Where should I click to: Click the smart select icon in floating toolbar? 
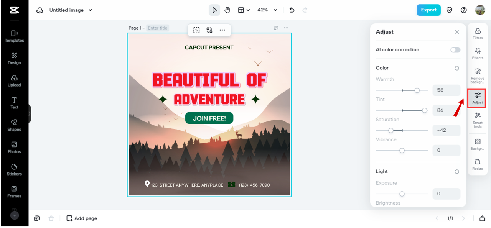196,30
